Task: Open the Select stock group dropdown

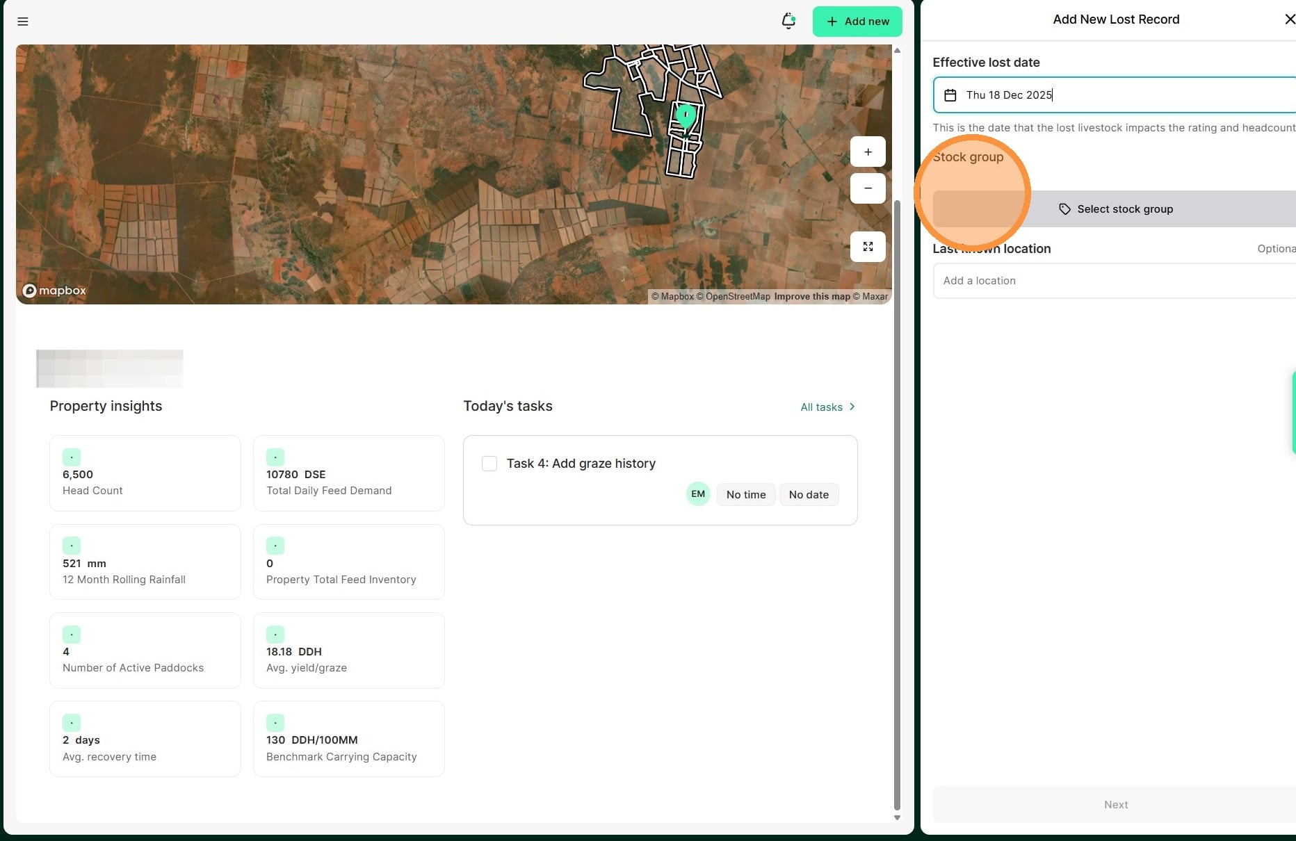Action: [x=1115, y=209]
